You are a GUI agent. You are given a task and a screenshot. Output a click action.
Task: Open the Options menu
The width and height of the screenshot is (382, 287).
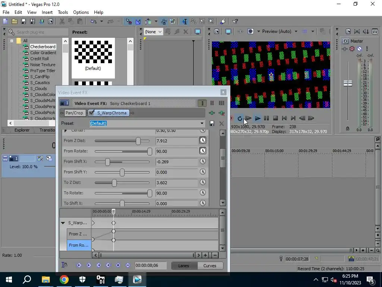pos(81,12)
